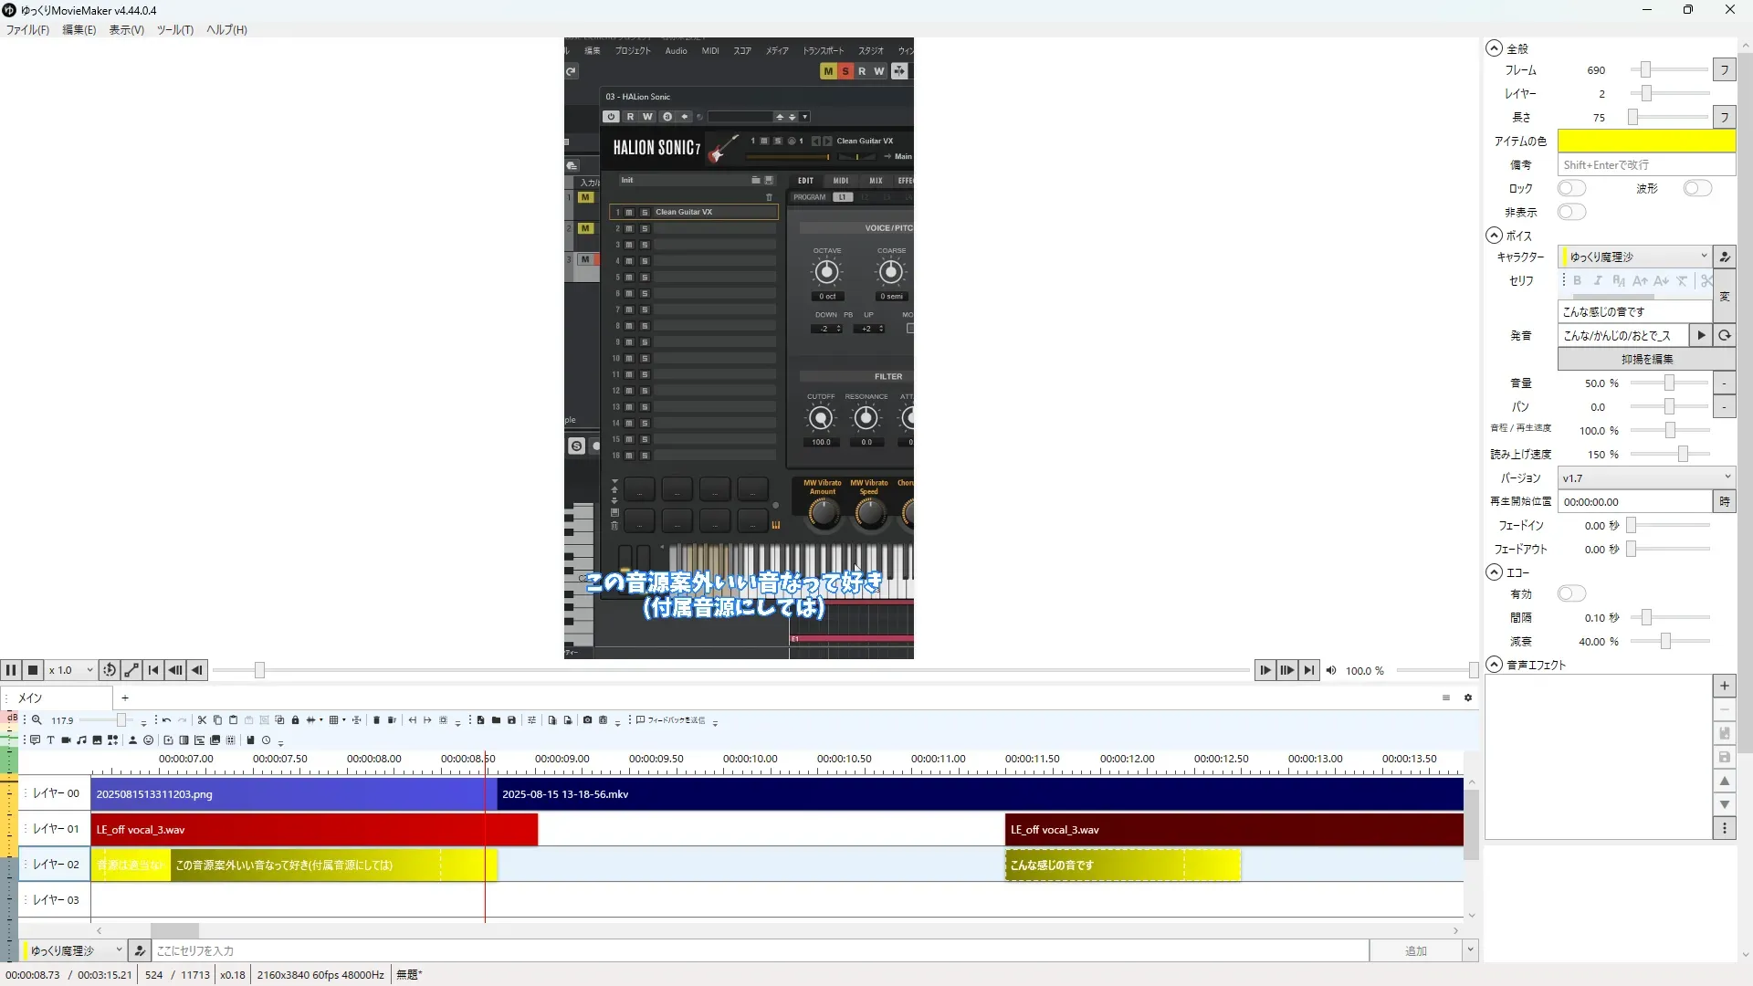Enable the エコー 有効 switch
The width and height of the screenshot is (1753, 986).
(x=1571, y=594)
